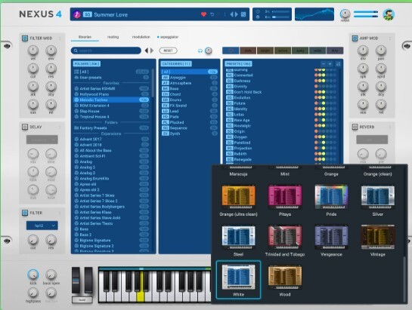Click the search input field
412x310 pixels.
point(106,51)
